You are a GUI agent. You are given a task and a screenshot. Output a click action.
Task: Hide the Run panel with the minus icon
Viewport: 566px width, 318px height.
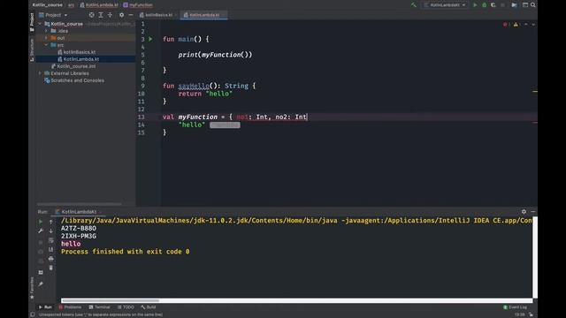pyautogui.click(x=532, y=212)
